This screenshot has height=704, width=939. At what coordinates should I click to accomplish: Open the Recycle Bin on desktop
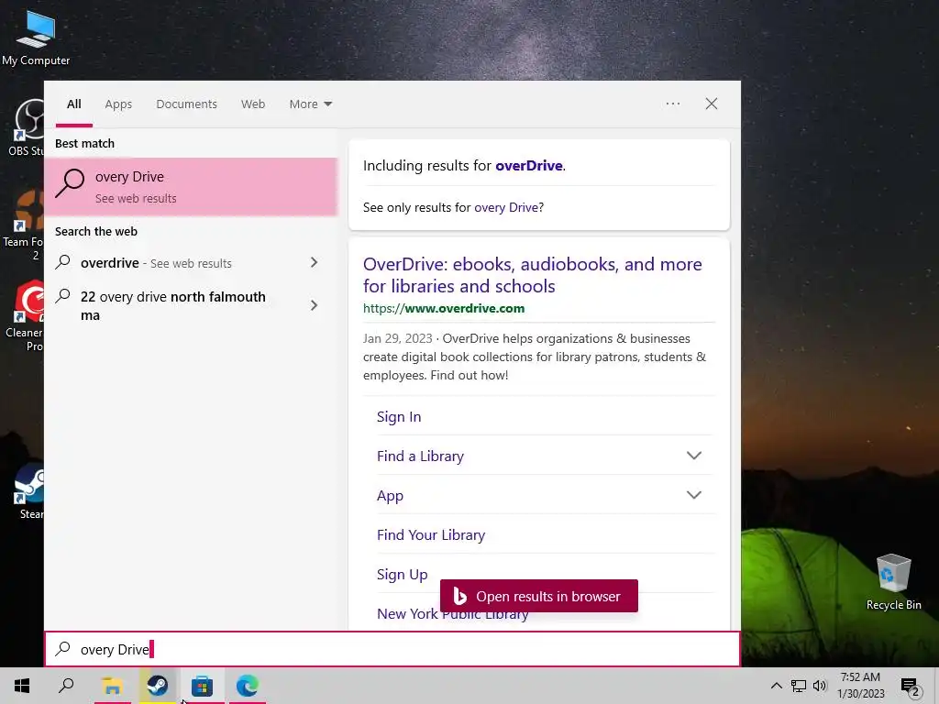(x=893, y=582)
